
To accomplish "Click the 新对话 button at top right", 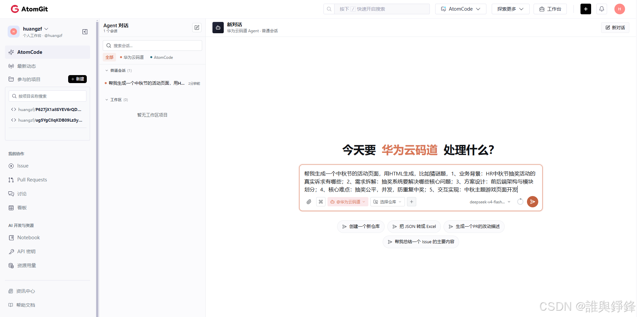I will [x=615, y=28].
